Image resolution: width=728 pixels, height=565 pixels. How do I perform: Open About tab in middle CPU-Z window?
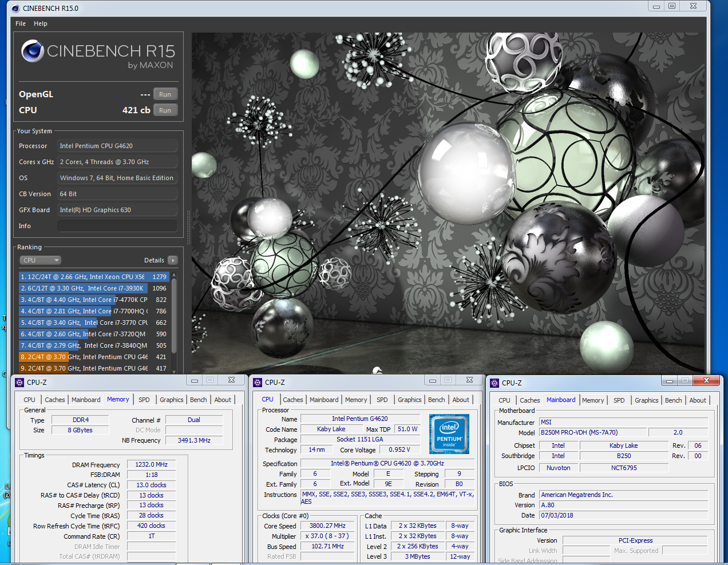[x=461, y=400]
